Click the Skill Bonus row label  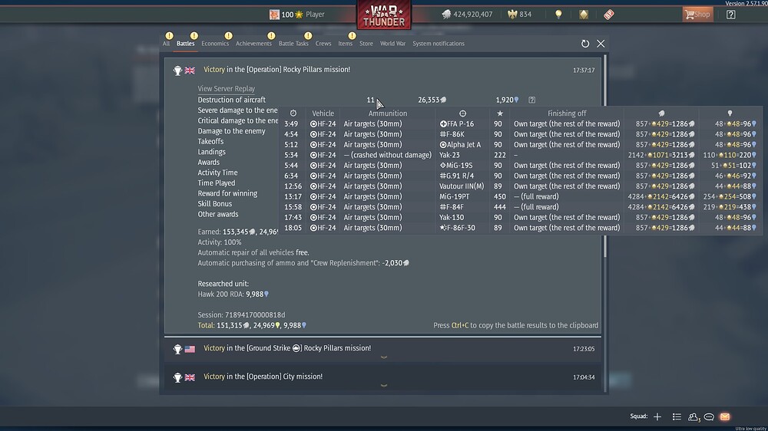(214, 203)
